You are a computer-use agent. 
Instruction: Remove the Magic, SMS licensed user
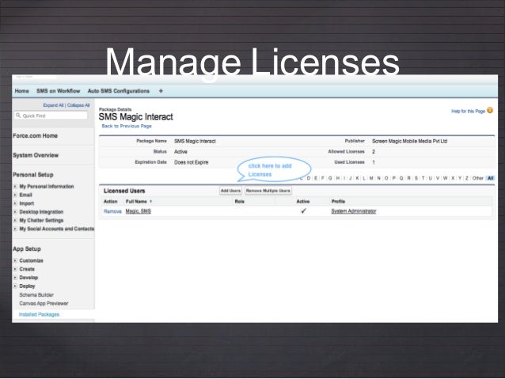pyautogui.click(x=112, y=211)
